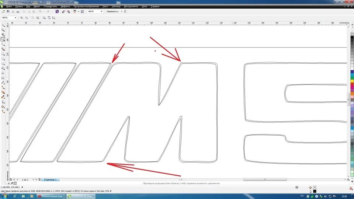Open Windows Start button
The image size is (354, 199).
(4, 196)
